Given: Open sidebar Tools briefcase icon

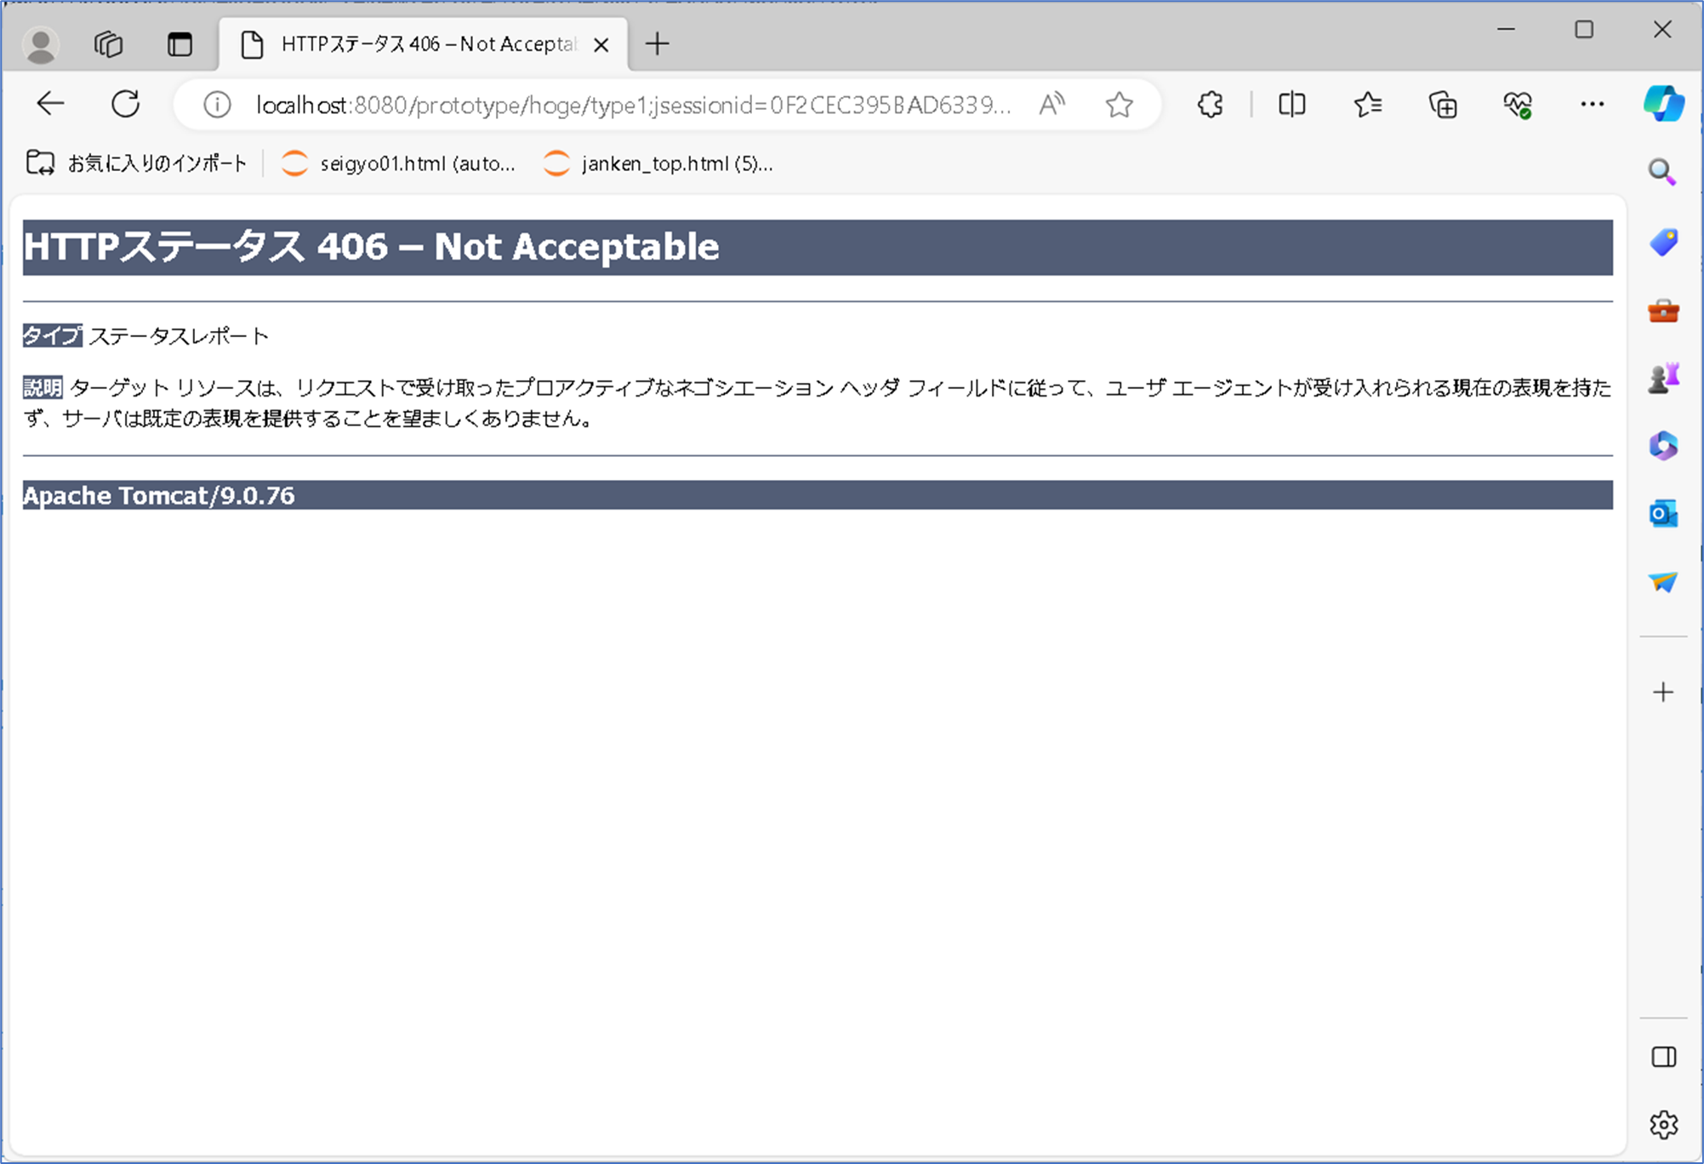Looking at the screenshot, I should click(x=1663, y=311).
